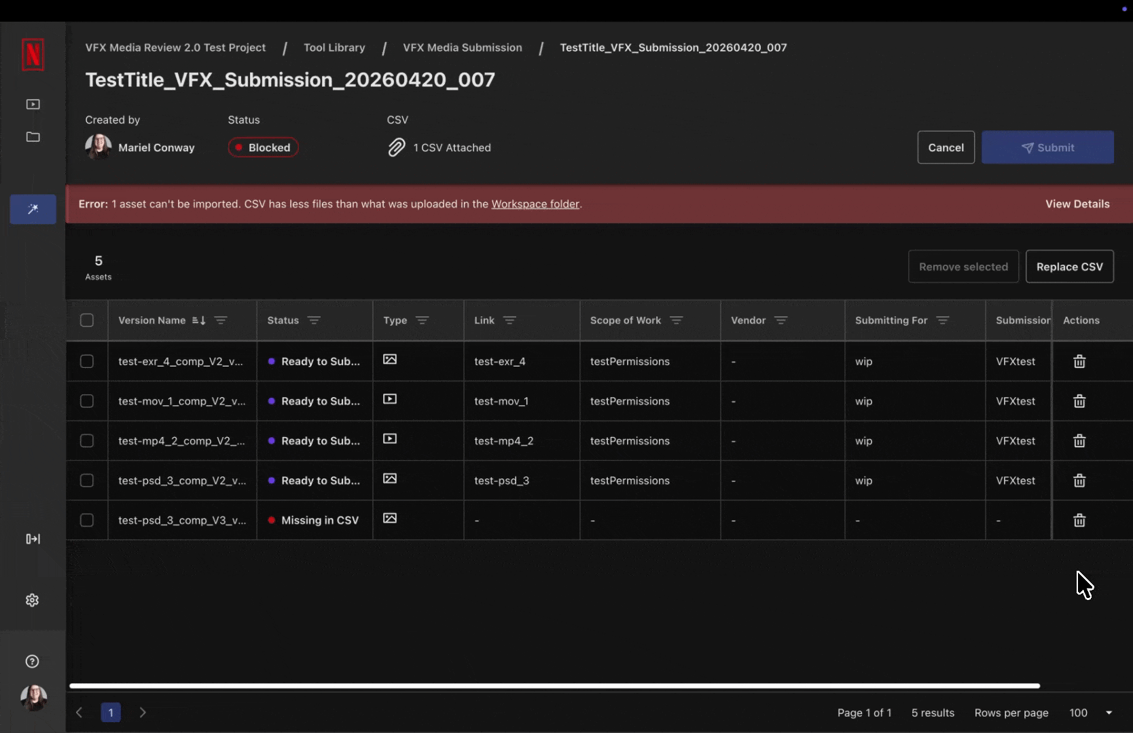Click the 'Page 1 of 1' footer text
This screenshot has width=1133, height=733.
[x=864, y=713]
